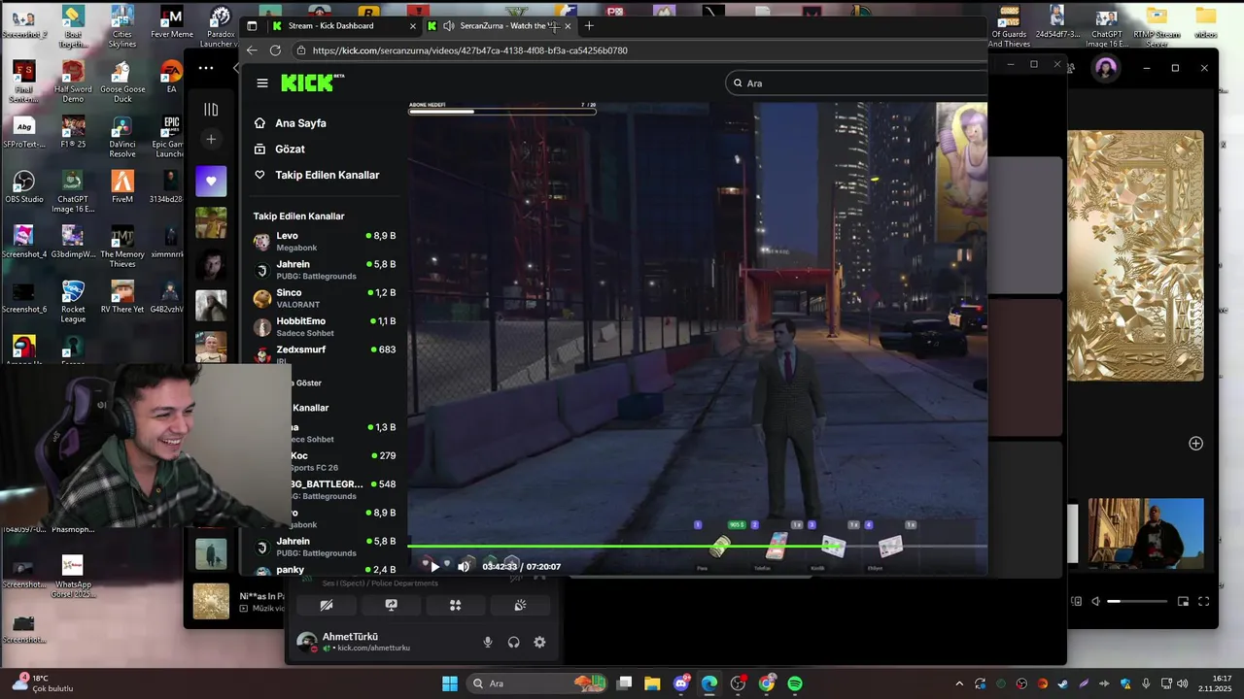Click the plus circle in Spotify
The width and height of the screenshot is (1244, 699).
pos(1195,444)
